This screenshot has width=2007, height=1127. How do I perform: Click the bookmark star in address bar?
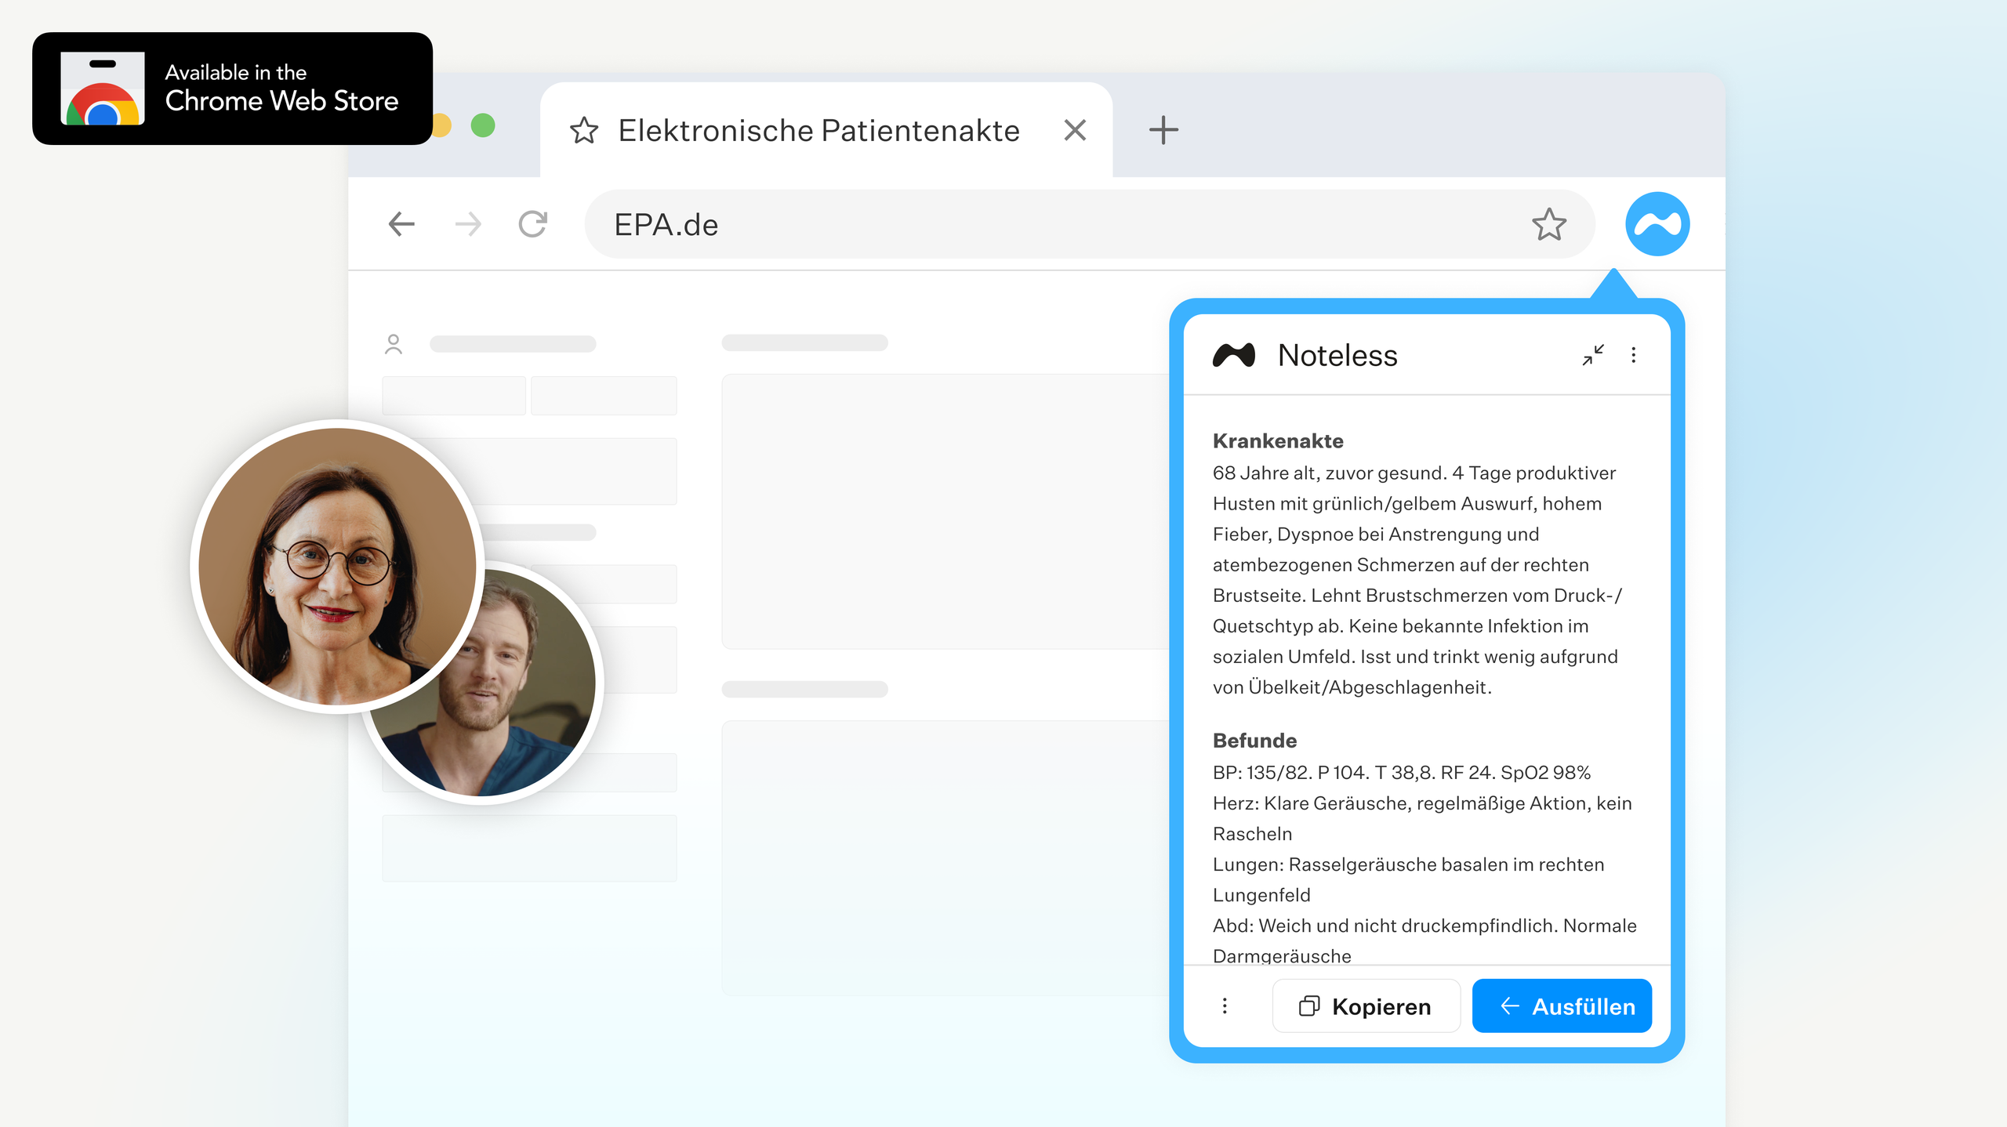pos(1548,225)
